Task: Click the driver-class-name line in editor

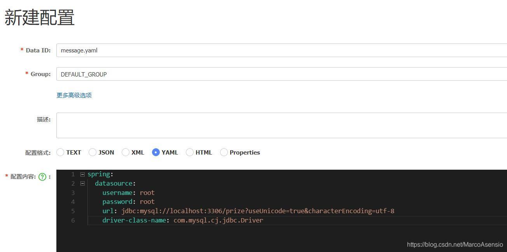Action: pos(183,220)
